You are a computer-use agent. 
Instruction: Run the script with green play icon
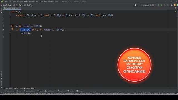coord(159,5)
